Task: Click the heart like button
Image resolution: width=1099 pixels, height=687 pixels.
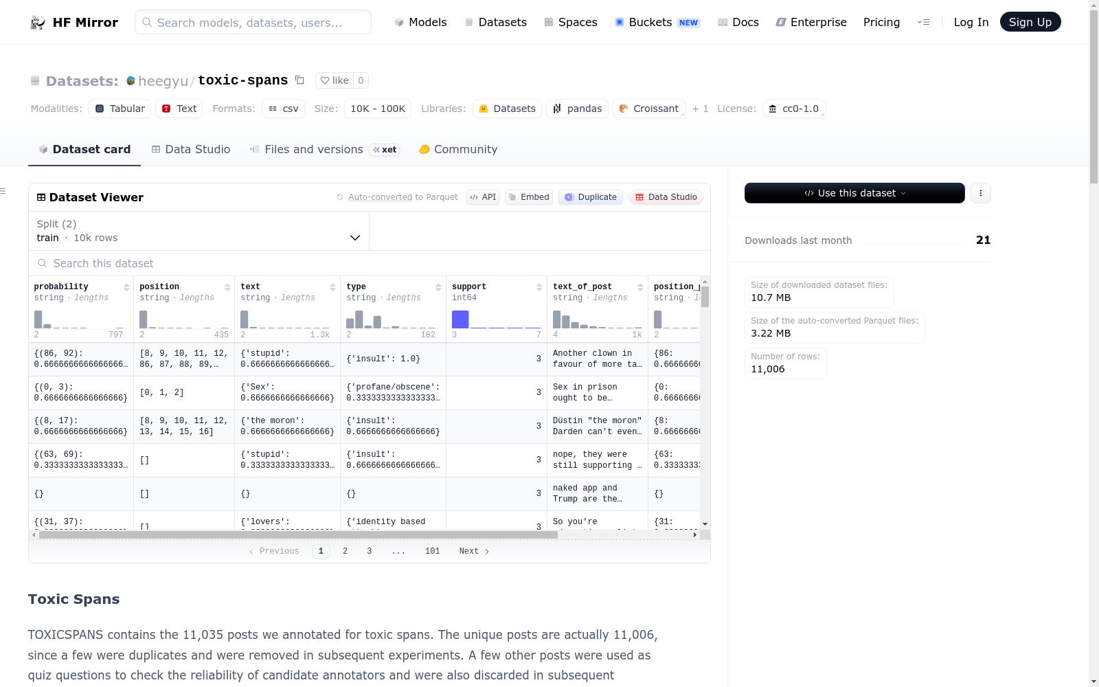Action: tap(335, 80)
